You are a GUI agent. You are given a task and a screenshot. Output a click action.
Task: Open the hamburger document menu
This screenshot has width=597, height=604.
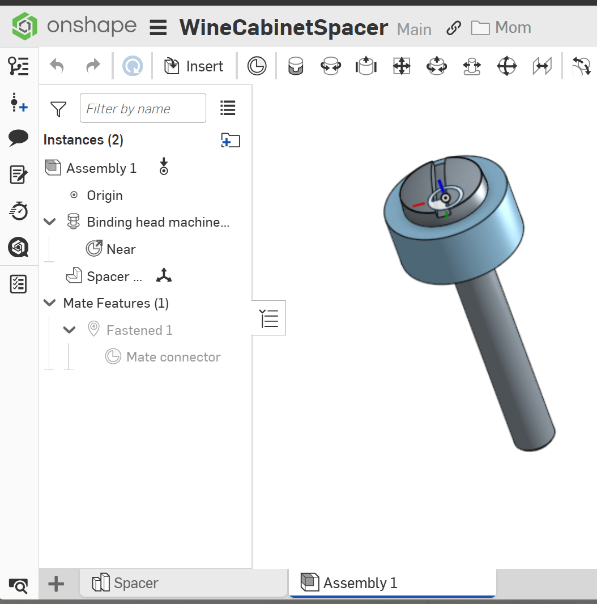tap(158, 28)
